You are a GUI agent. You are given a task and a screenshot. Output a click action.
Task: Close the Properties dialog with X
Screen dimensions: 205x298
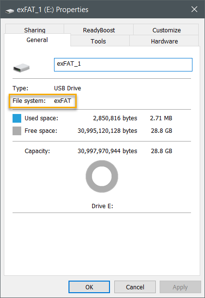pos(194,9)
